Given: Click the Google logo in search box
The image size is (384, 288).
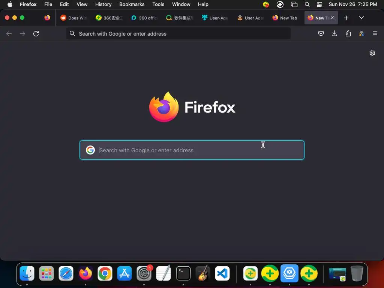Looking at the screenshot, I should click(90, 150).
